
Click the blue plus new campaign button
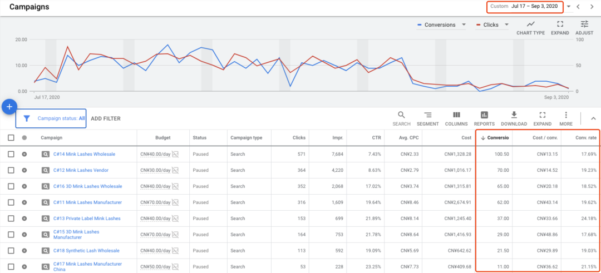pyautogui.click(x=9, y=107)
